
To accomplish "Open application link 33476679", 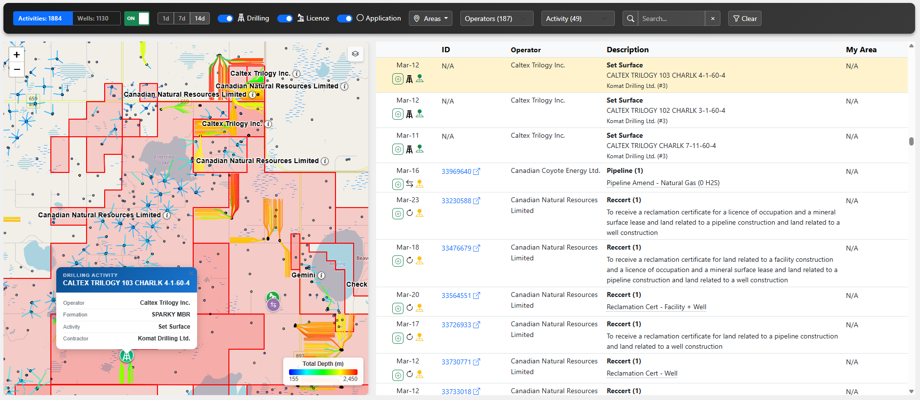I will 456,248.
